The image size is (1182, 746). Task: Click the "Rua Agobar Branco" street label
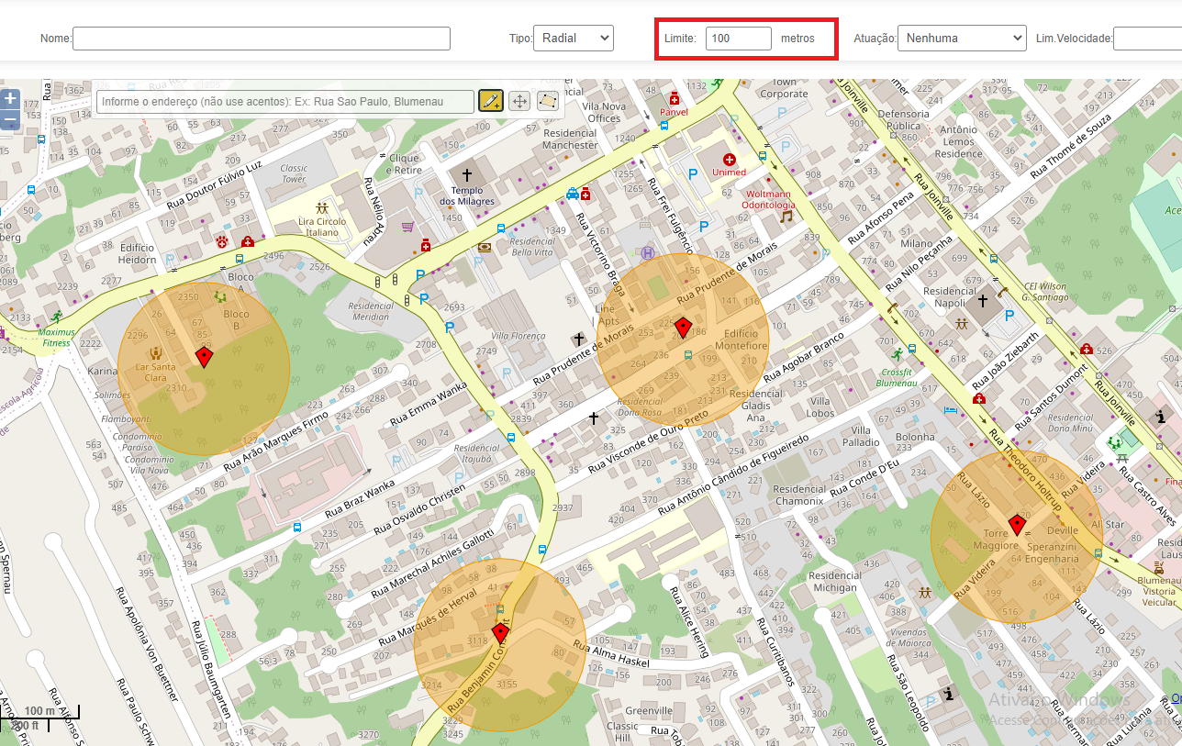(802, 357)
